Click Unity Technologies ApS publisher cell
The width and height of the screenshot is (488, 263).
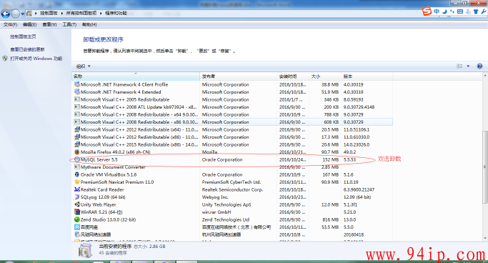pyautogui.click(x=226, y=205)
